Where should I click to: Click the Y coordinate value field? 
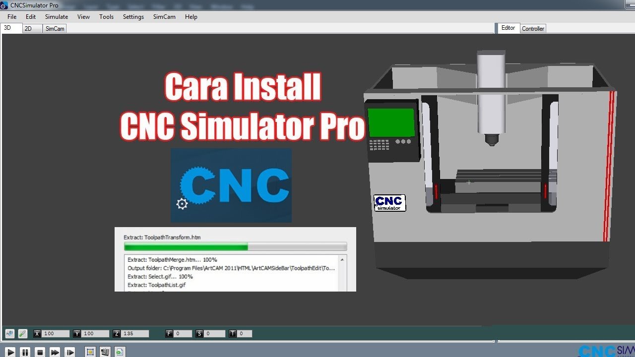coord(96,334)
